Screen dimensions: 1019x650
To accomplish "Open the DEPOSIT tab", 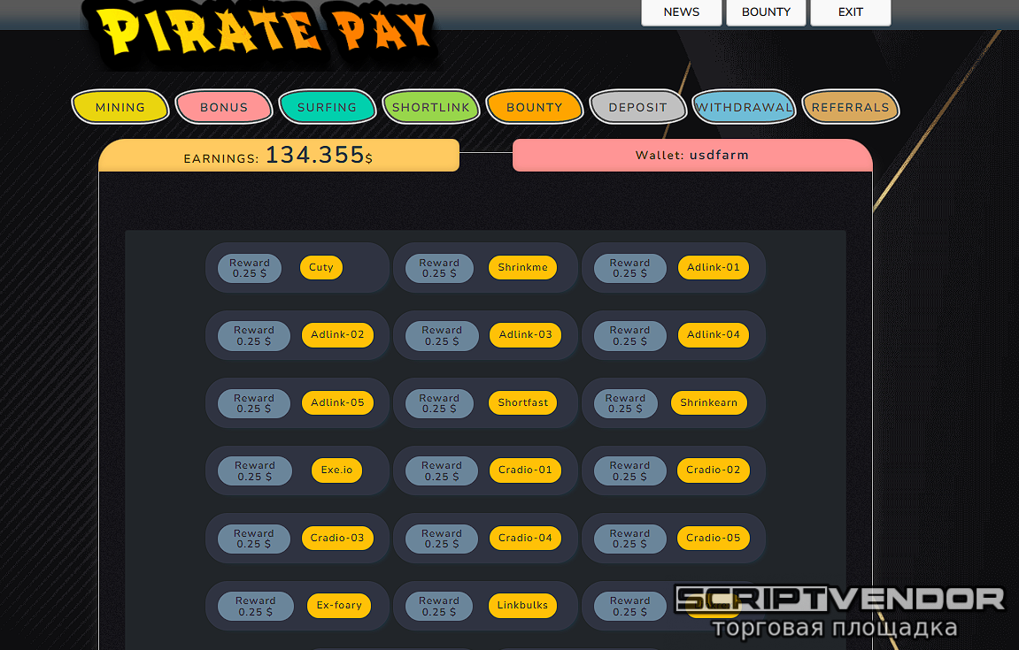I will click(x=637, y=107).
